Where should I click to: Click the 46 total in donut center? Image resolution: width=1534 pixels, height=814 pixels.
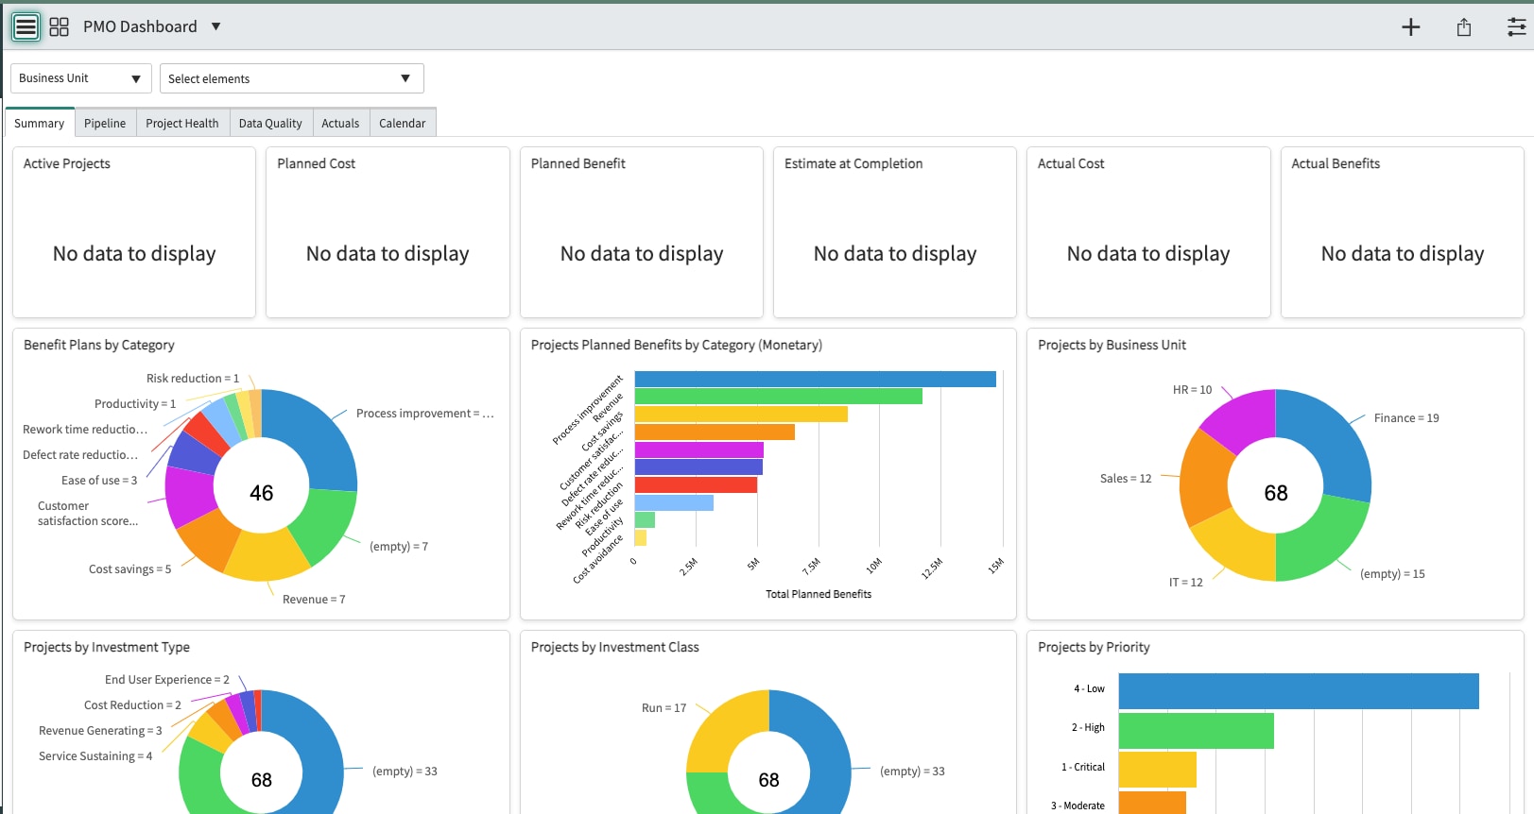[262, 493]
